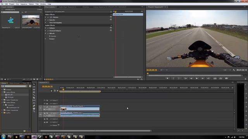Select the Zoom tool
Image resolution: width=248 pixels, height=139 pixels.
[x=34, y=111]
